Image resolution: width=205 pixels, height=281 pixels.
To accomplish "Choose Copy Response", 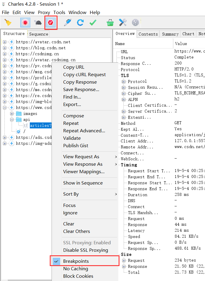I will 80,82.
